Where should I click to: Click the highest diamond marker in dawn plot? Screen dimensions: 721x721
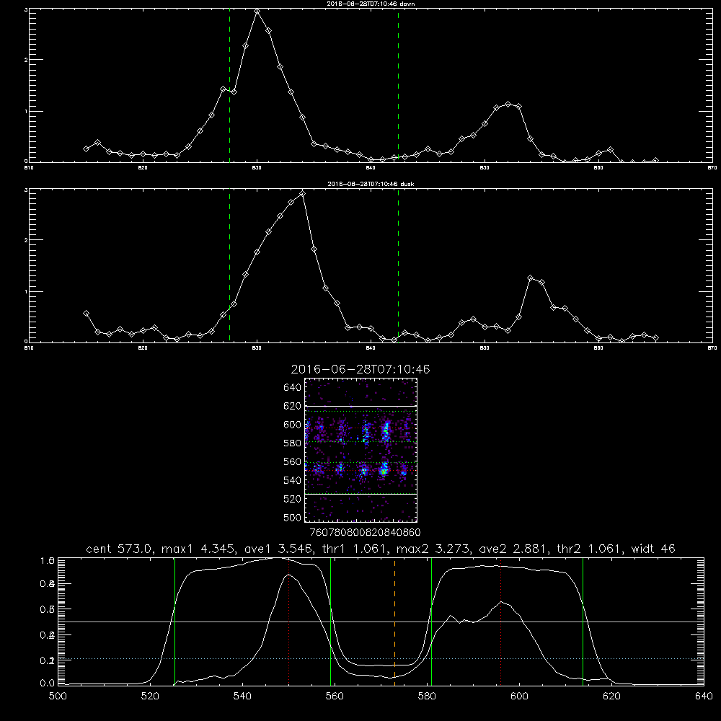coord(257,12)
